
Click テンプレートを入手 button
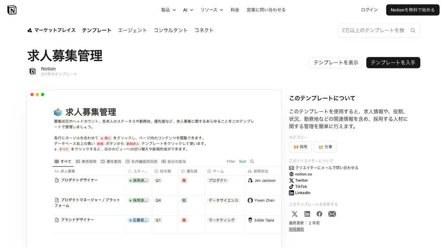click(x=393, y=62)
